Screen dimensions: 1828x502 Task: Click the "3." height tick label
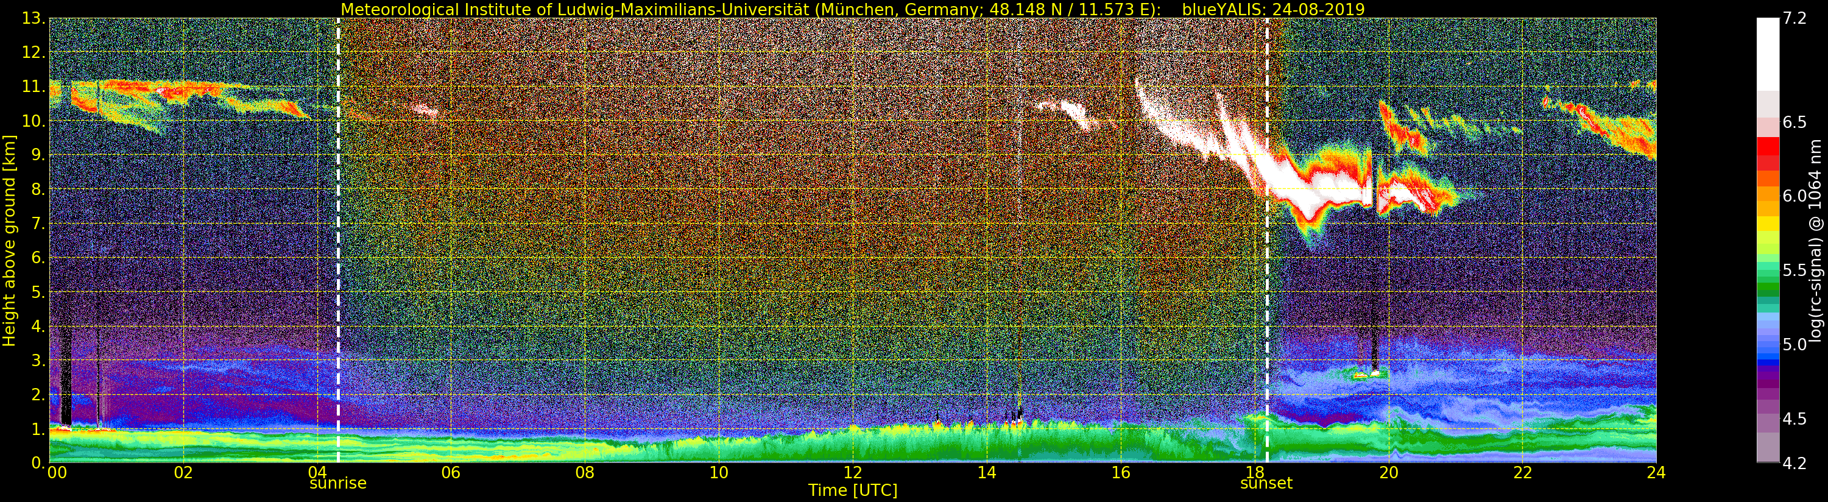(x=38, y=361)
